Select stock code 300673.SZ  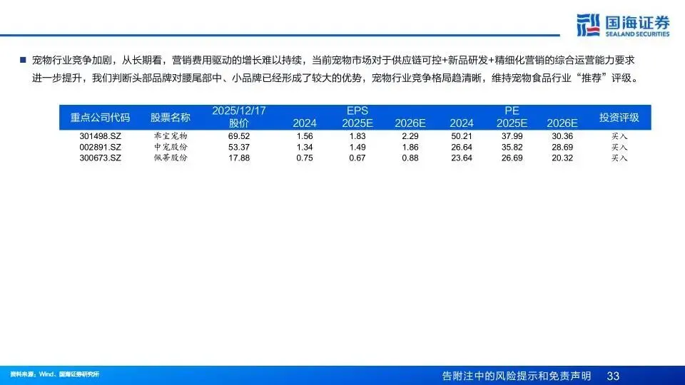click(x=100, y=158)
